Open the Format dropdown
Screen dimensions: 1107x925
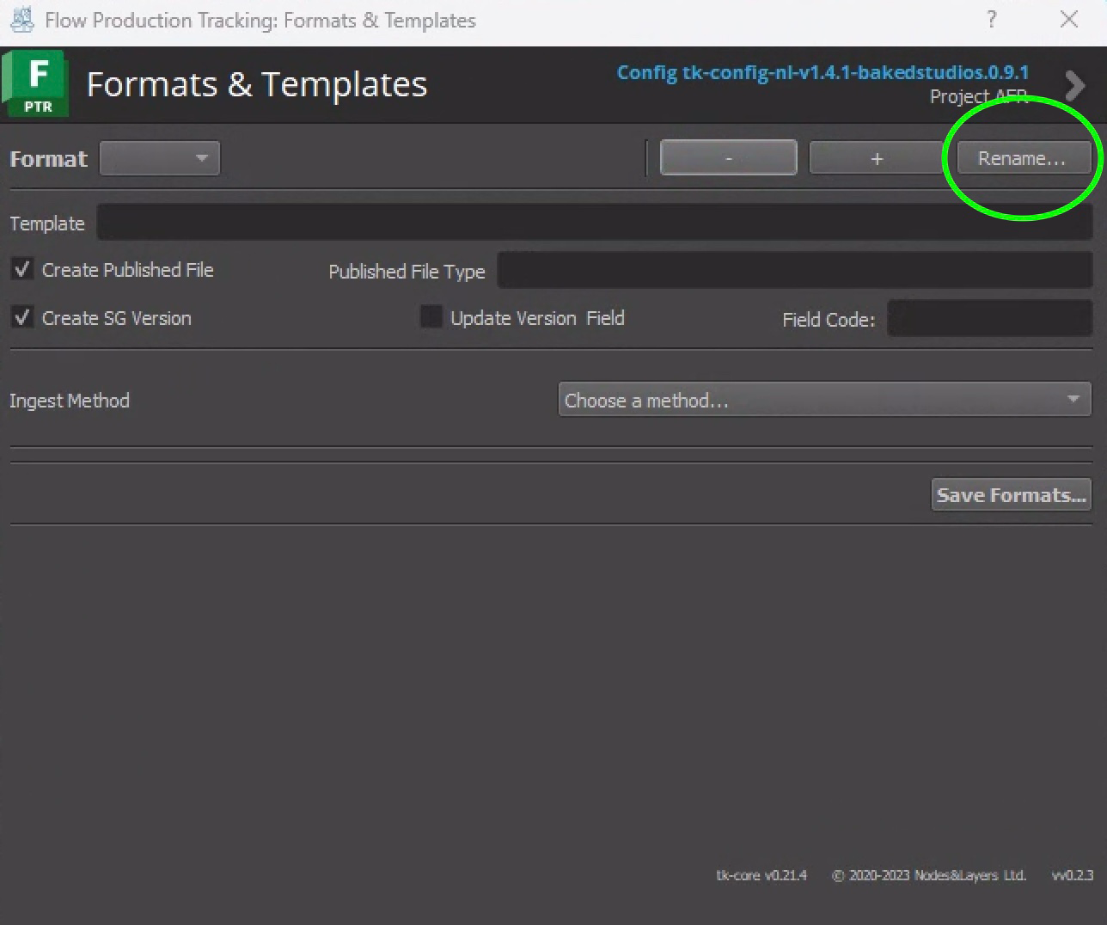(x=160, y=158)
